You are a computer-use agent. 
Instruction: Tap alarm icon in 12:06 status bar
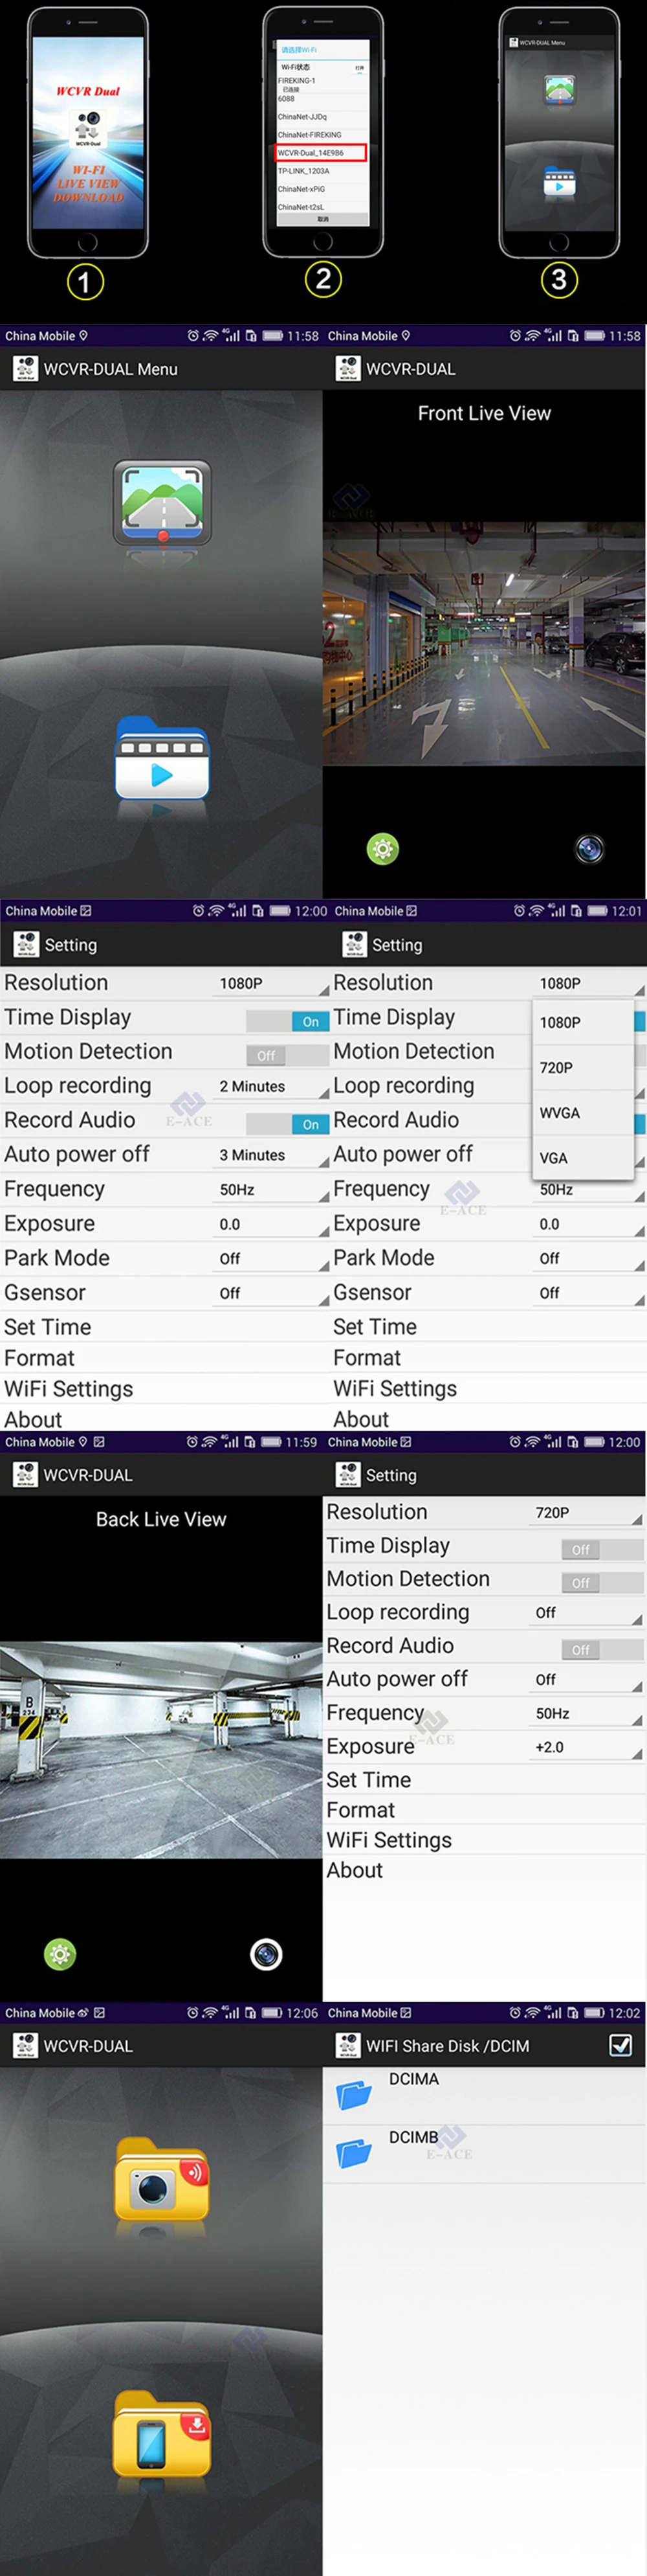[193, 2013]
